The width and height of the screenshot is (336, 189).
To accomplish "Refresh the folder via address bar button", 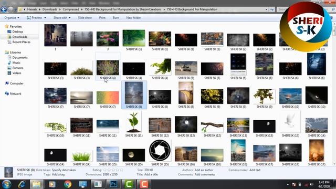I will [272, 9].
